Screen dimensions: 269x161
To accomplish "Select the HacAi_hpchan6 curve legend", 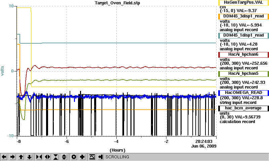I will point(243,55).
